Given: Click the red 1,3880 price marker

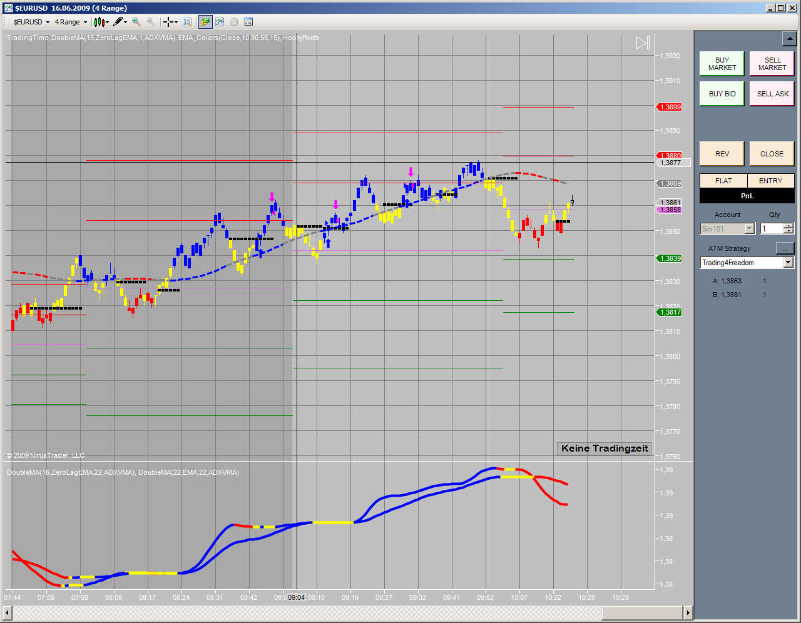Looking at the screenshot, I should tap(668, 155).
